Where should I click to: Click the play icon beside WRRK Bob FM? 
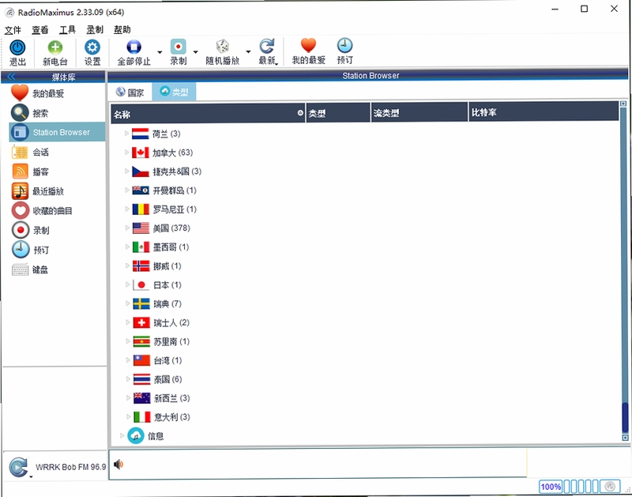18,467
